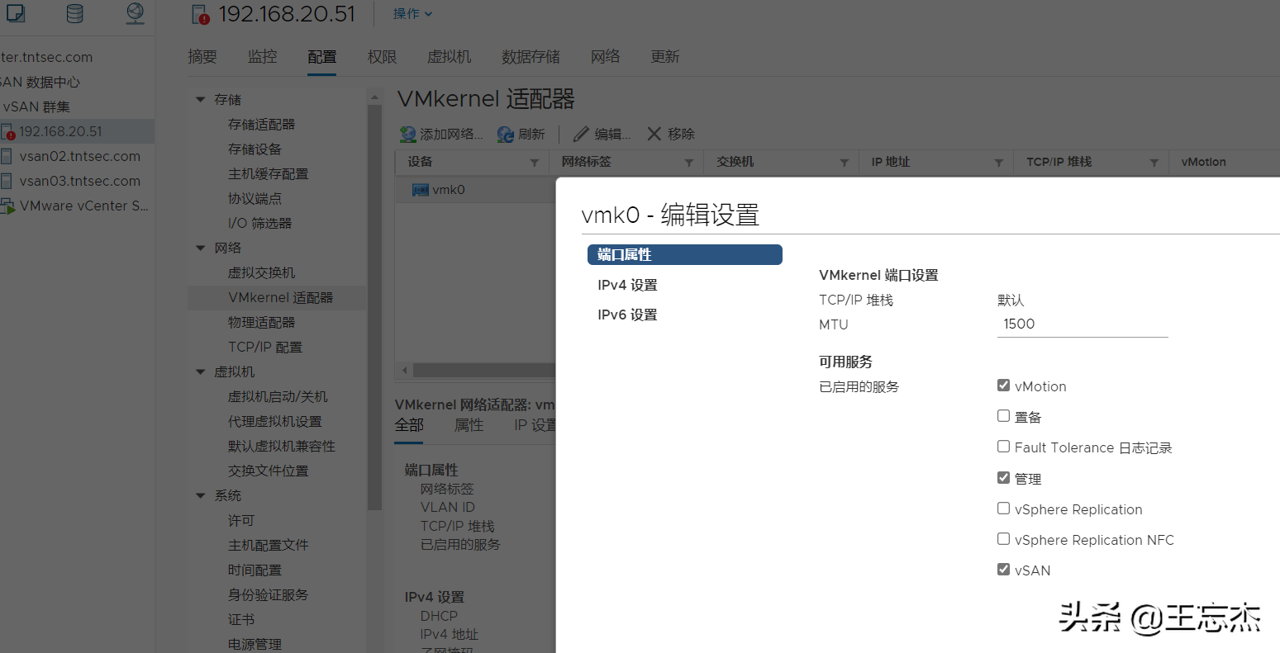Open 许可 in config menu

tap(241, 520)
